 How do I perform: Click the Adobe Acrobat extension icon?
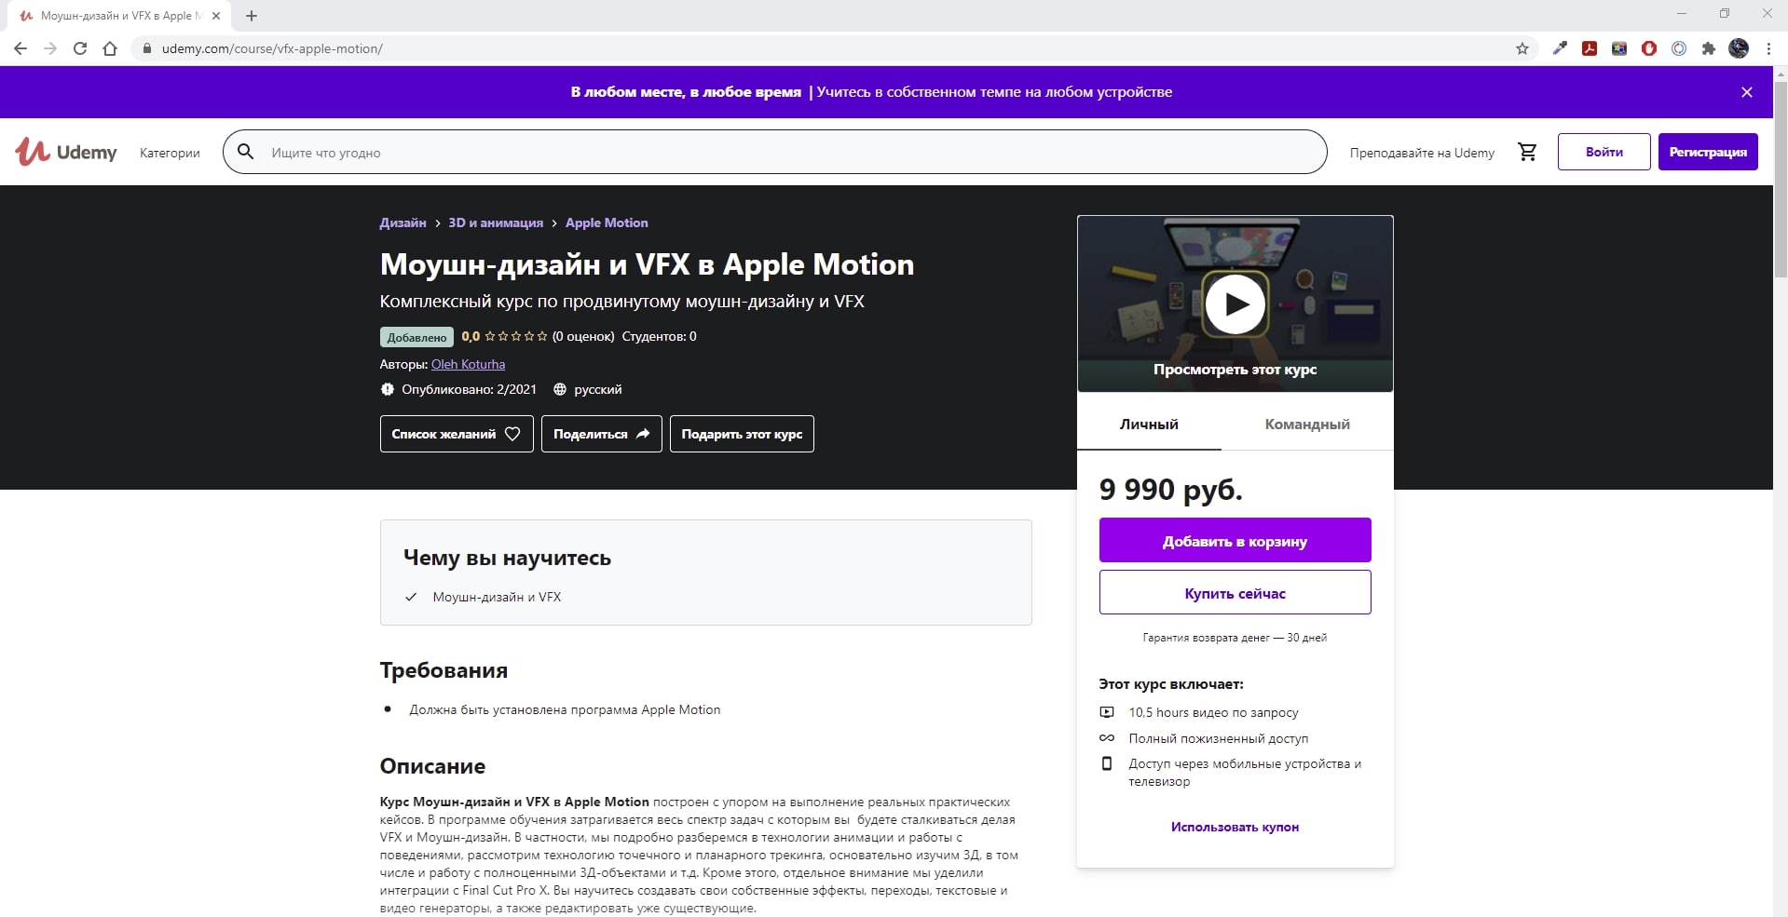point(1590,48)
